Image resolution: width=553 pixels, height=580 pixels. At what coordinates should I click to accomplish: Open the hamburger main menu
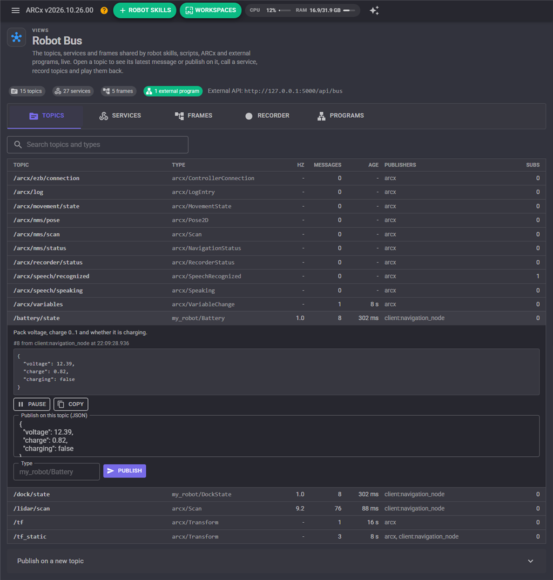pos(16,10)
